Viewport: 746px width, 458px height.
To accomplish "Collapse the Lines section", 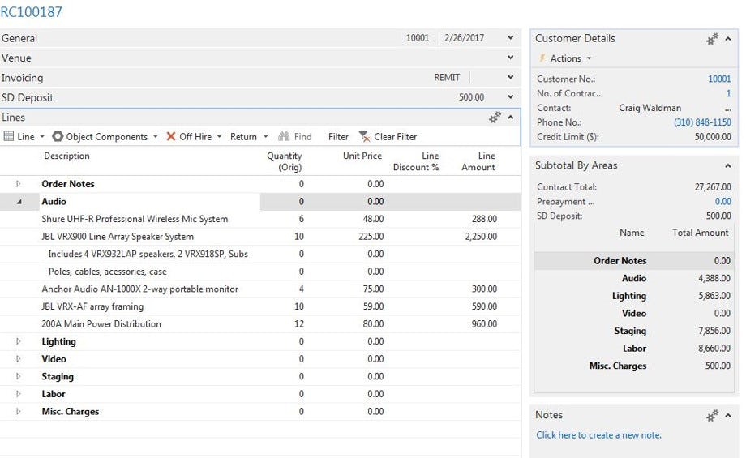I will pos(511,117).
